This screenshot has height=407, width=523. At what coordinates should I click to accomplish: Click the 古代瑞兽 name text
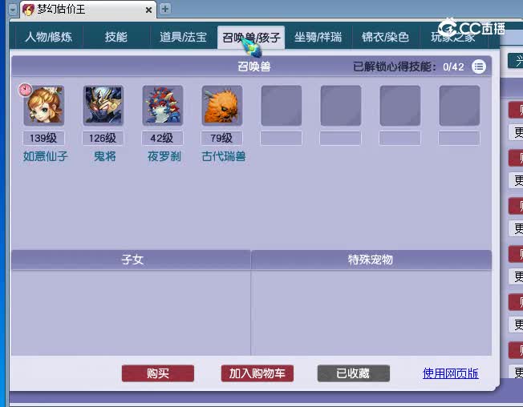click(x=224, y=156)
